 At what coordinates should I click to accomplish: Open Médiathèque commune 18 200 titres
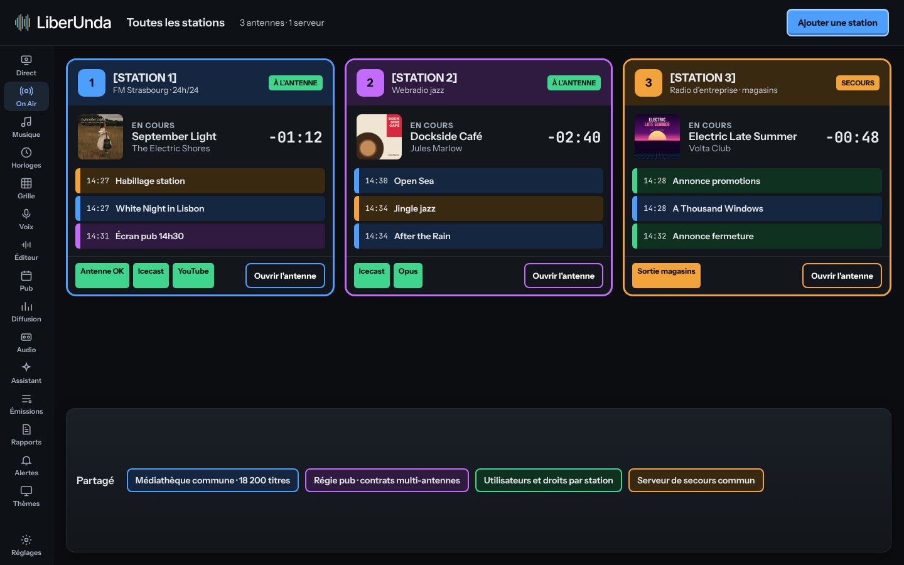213,480
